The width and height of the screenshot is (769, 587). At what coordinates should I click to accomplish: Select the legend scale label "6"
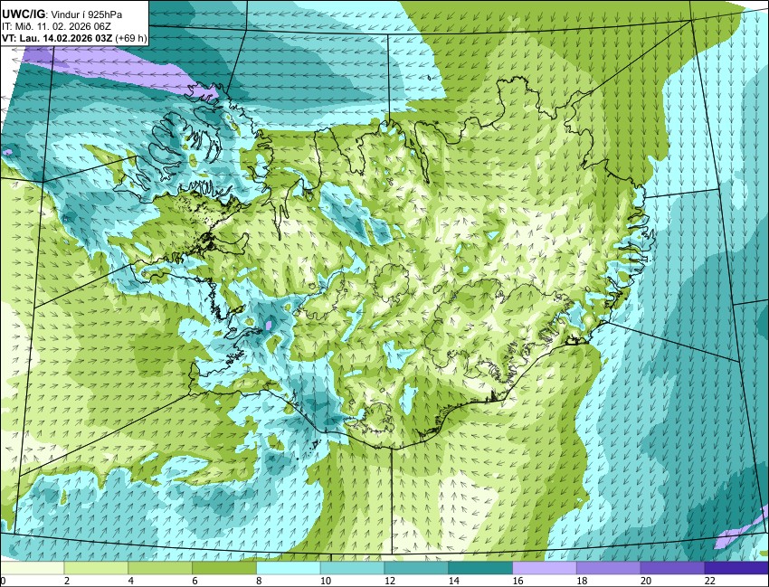[195, 581]
